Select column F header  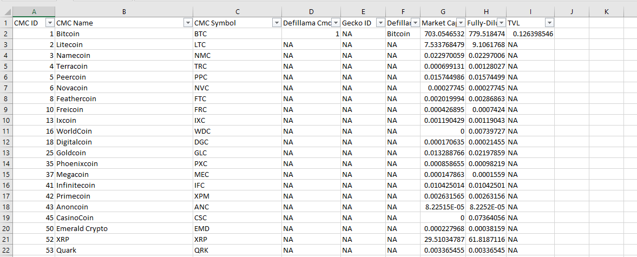[403, 12]
